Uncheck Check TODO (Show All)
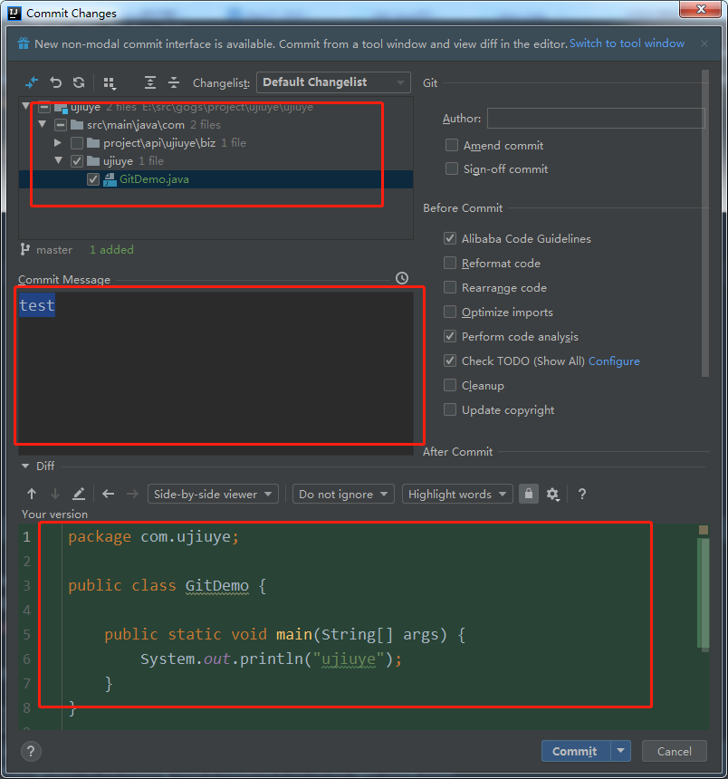 pyautogui.click(x=450, y=361)
